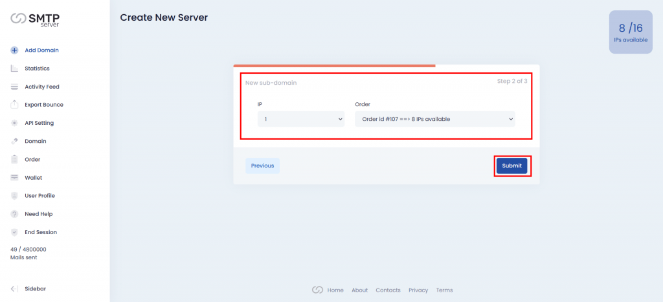Image resolution: width=663 pixels, height=302 pixels.
Task: Open the Statistics menu item
Action: coord(37,69)
